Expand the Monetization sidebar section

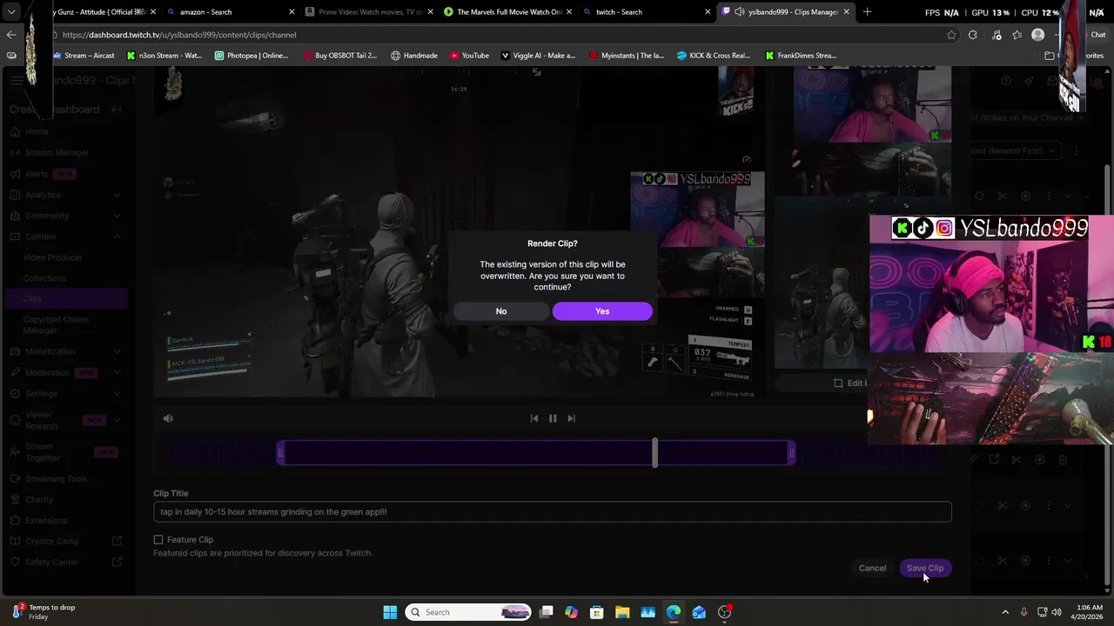(x=65, y=351)
